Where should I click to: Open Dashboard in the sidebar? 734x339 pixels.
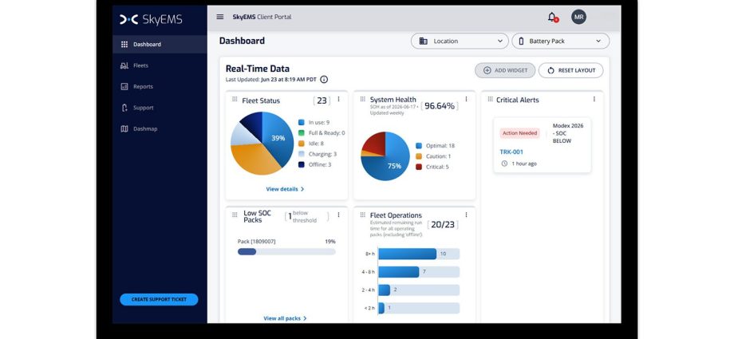(x=160, y=45)
